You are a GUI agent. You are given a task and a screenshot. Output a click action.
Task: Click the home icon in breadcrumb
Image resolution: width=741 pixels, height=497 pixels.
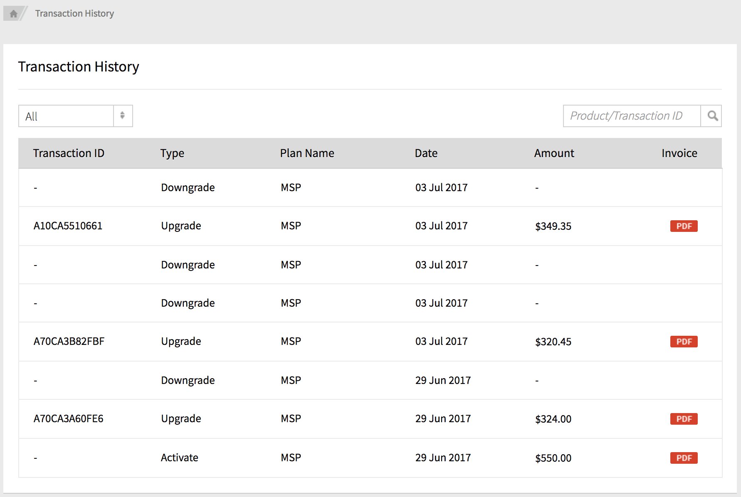[13, 14]
